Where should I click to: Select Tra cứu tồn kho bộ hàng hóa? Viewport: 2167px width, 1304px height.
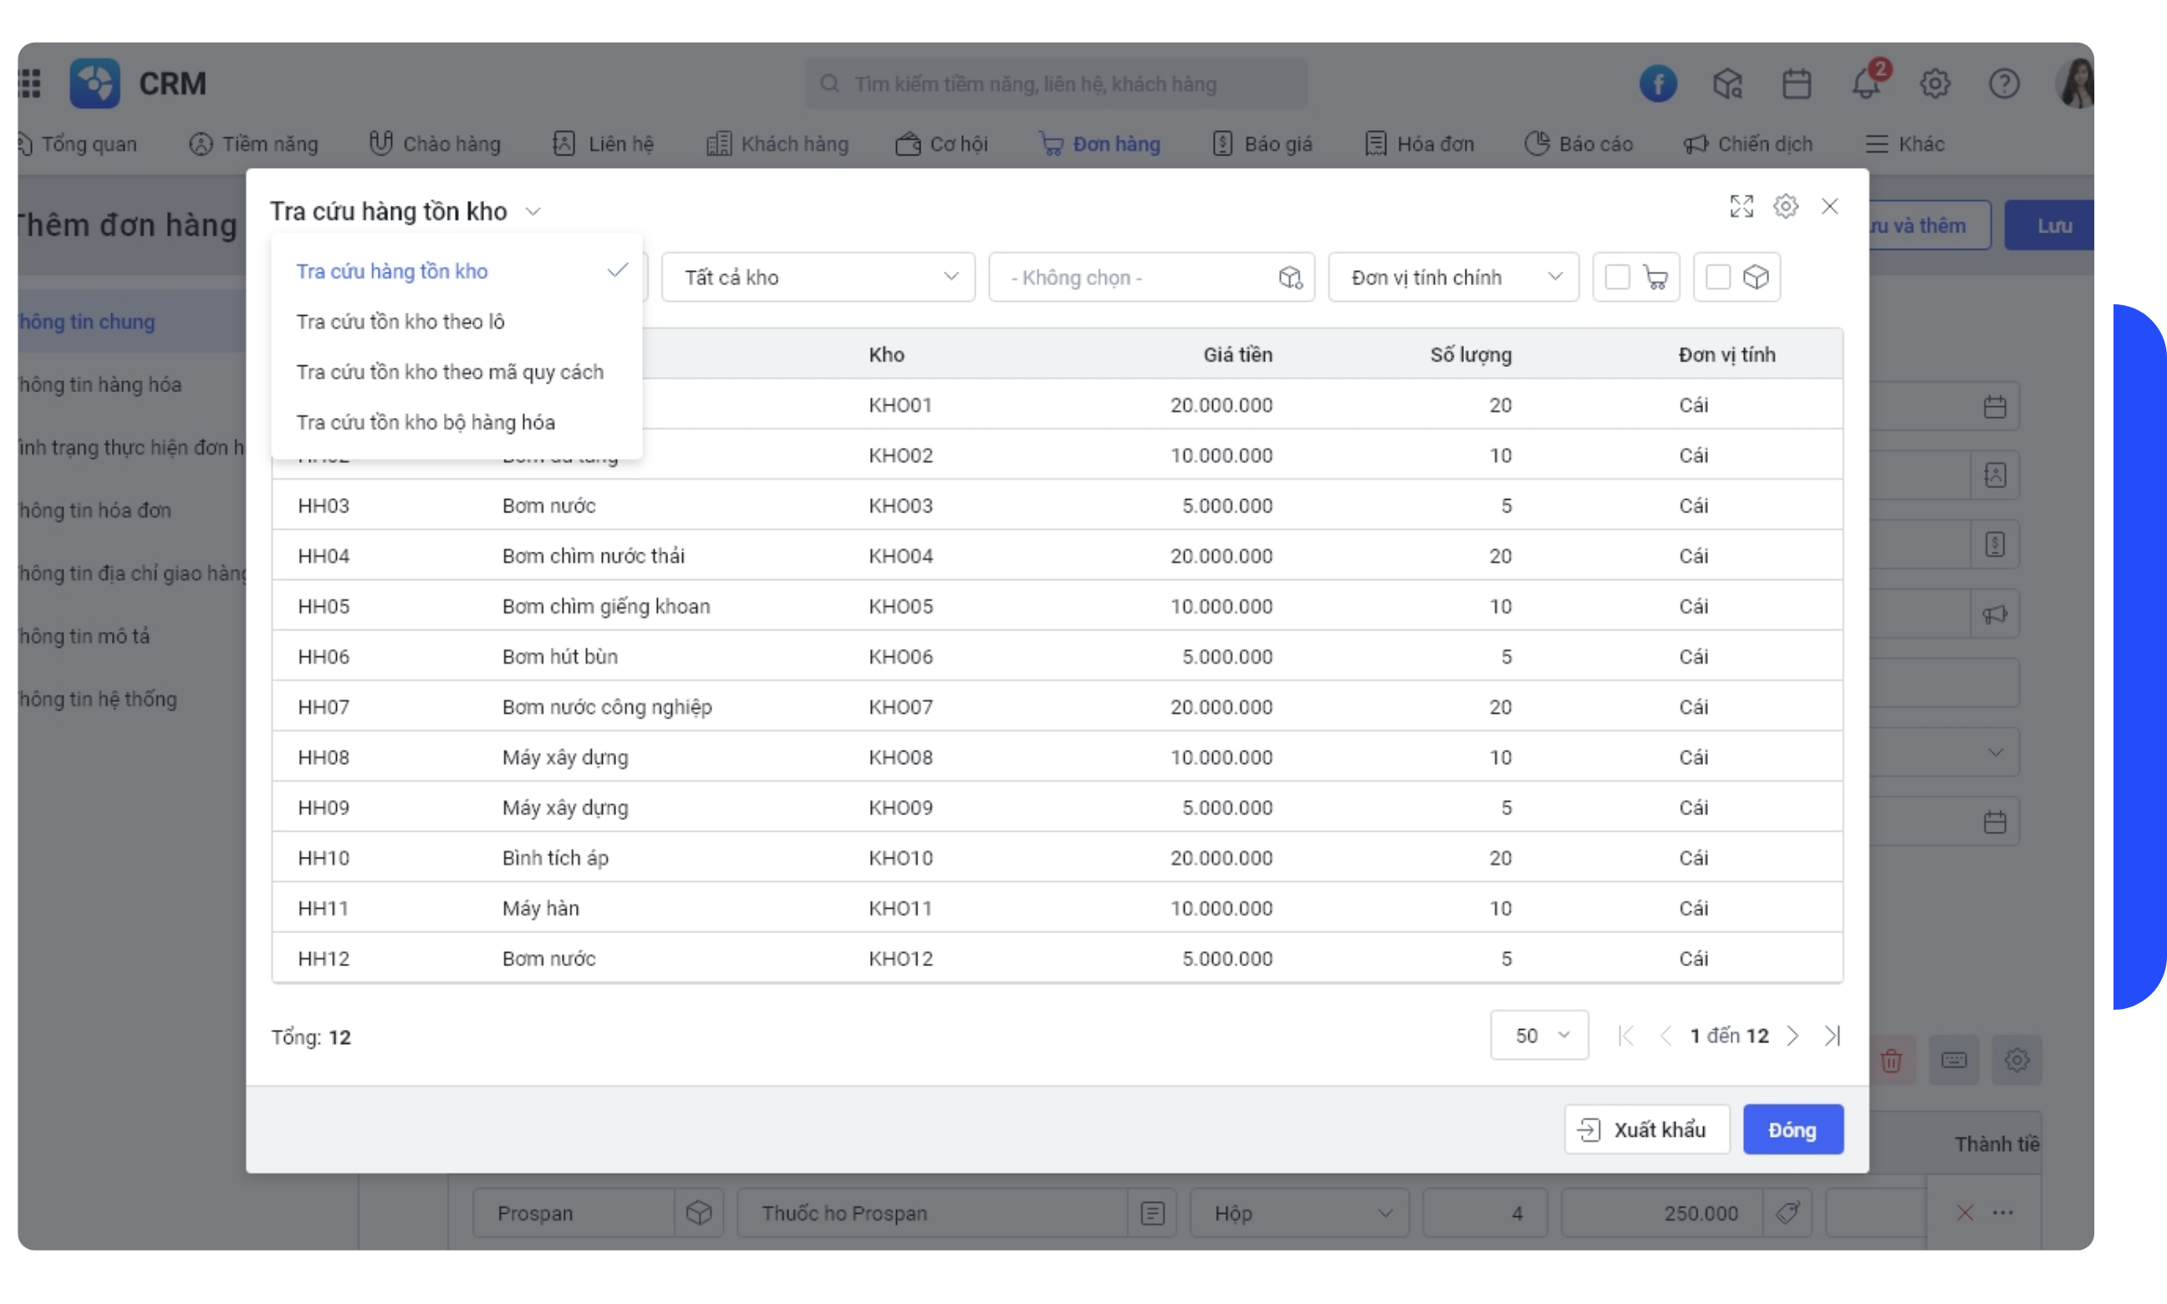coord(457,423)
